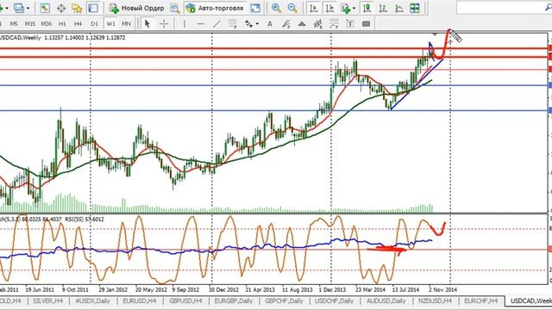This screenshot has width=552, height=310.
Task: Open the GBPUSD,H4 chart tab
Action: tap(185, 301)
